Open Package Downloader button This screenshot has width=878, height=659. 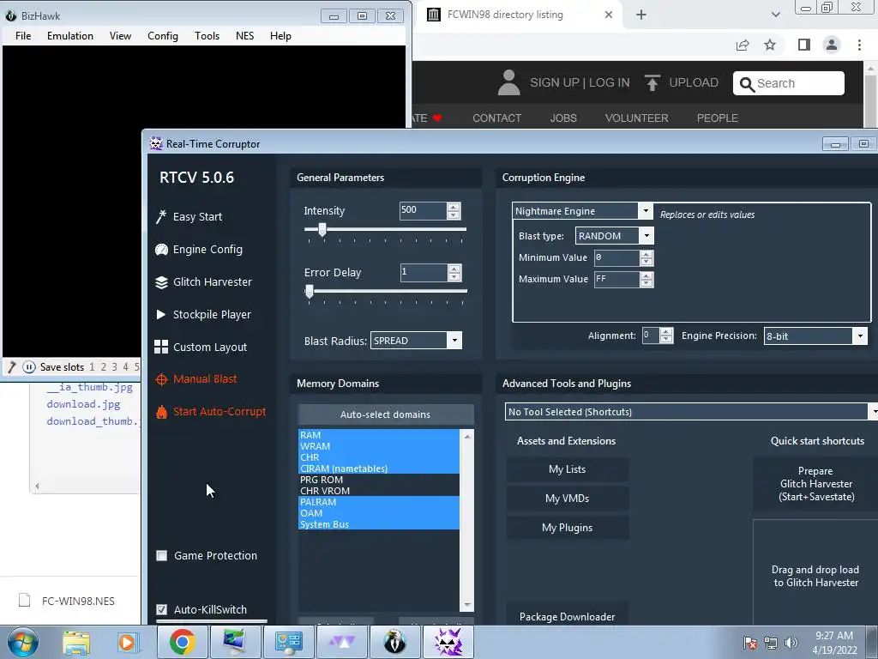click(568, 617)
